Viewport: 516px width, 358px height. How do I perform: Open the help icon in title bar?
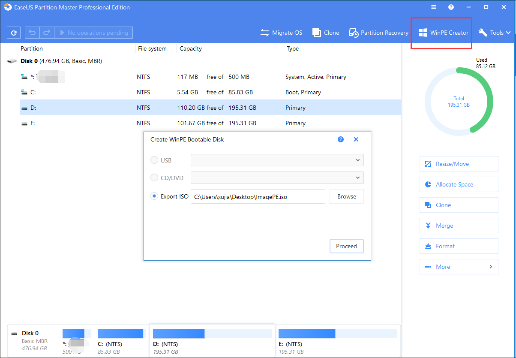(451, 7)
